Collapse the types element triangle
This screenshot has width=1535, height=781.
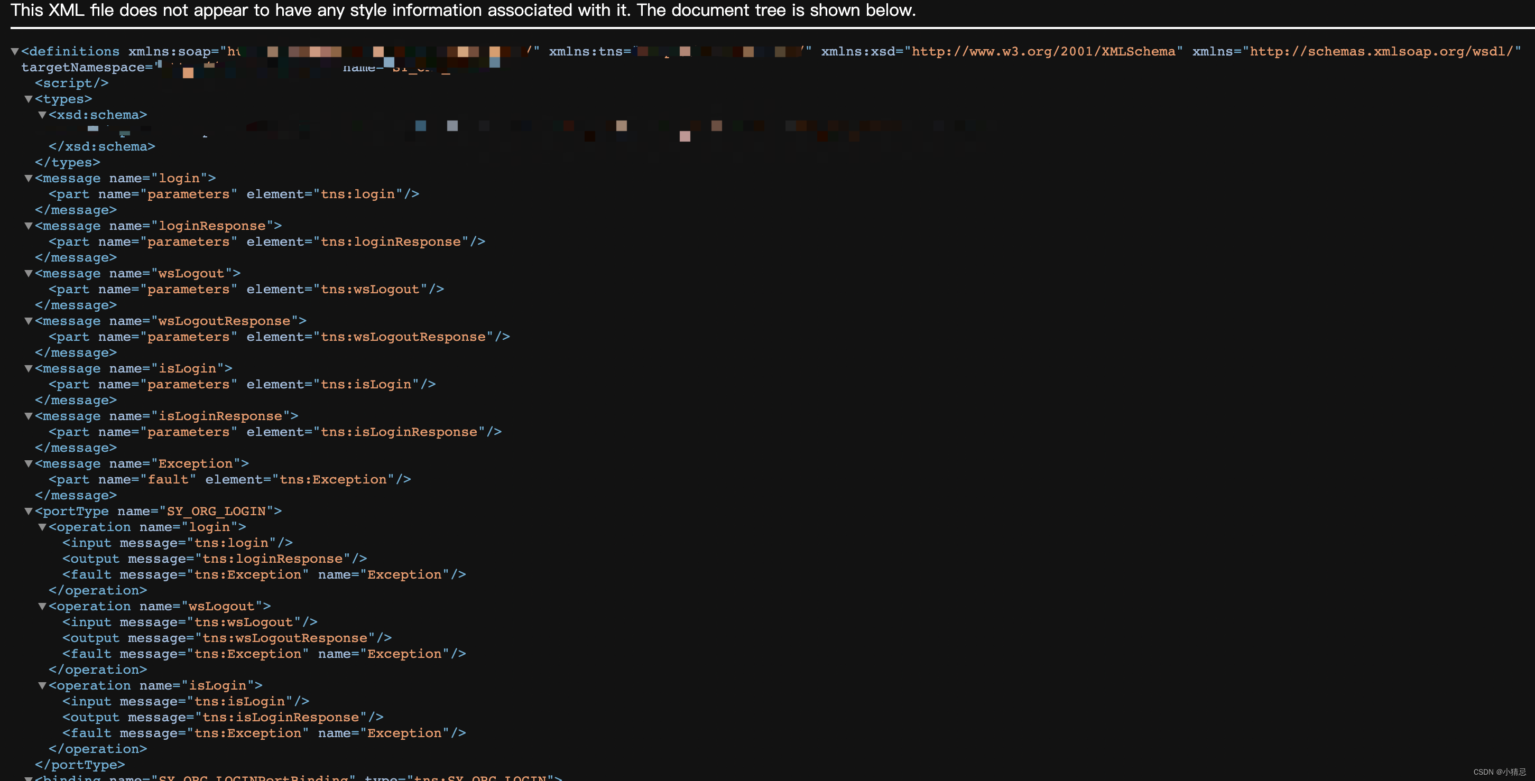(28, 99)
